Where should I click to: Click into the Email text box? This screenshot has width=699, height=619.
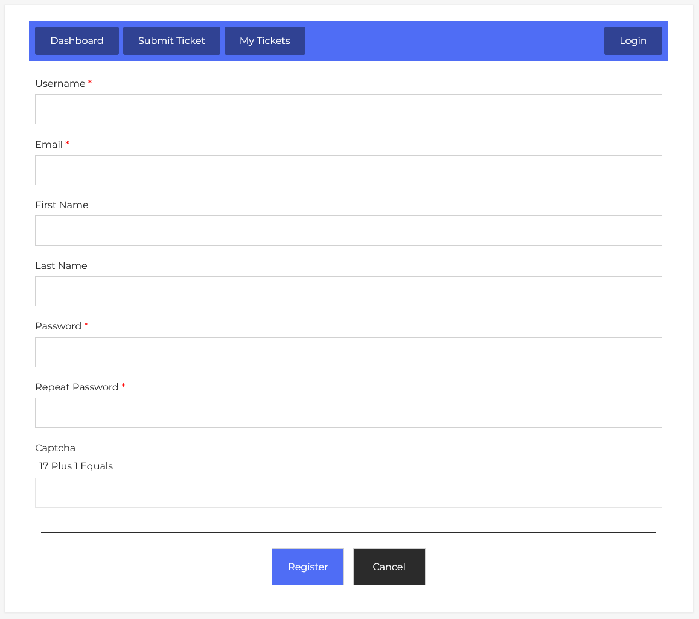[x=348, y=170]
